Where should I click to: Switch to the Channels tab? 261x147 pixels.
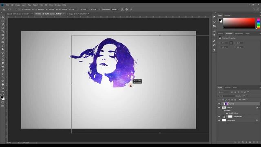click(228, 88)
